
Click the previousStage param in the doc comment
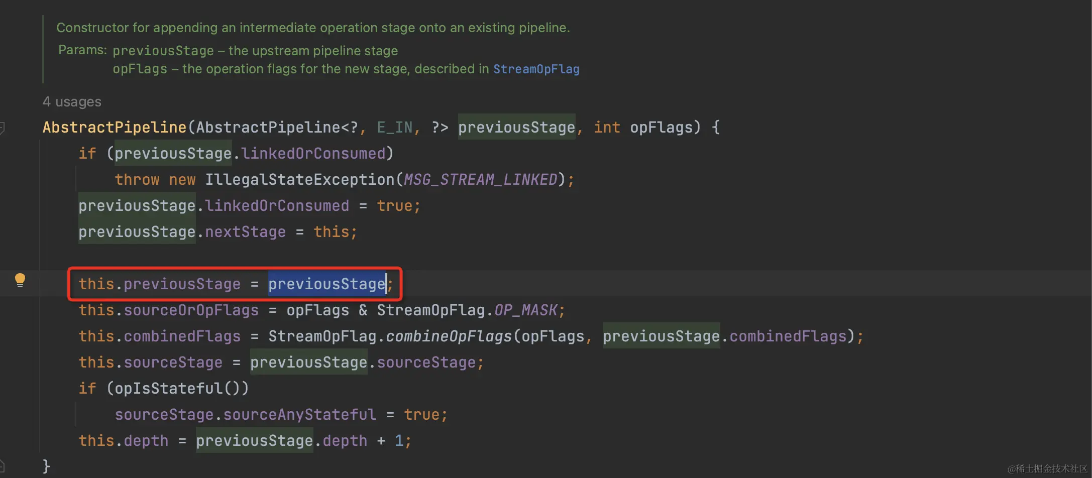[163, 51]
